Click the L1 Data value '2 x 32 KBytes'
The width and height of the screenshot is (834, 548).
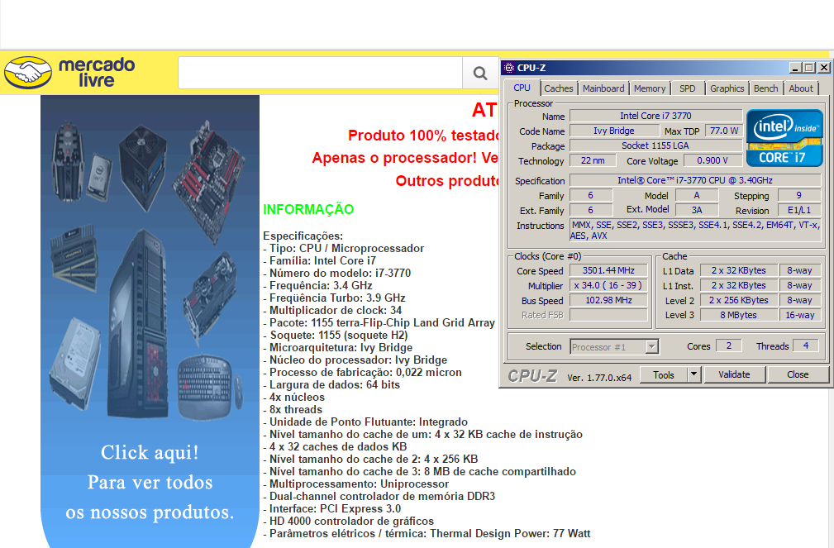point(739,270)
